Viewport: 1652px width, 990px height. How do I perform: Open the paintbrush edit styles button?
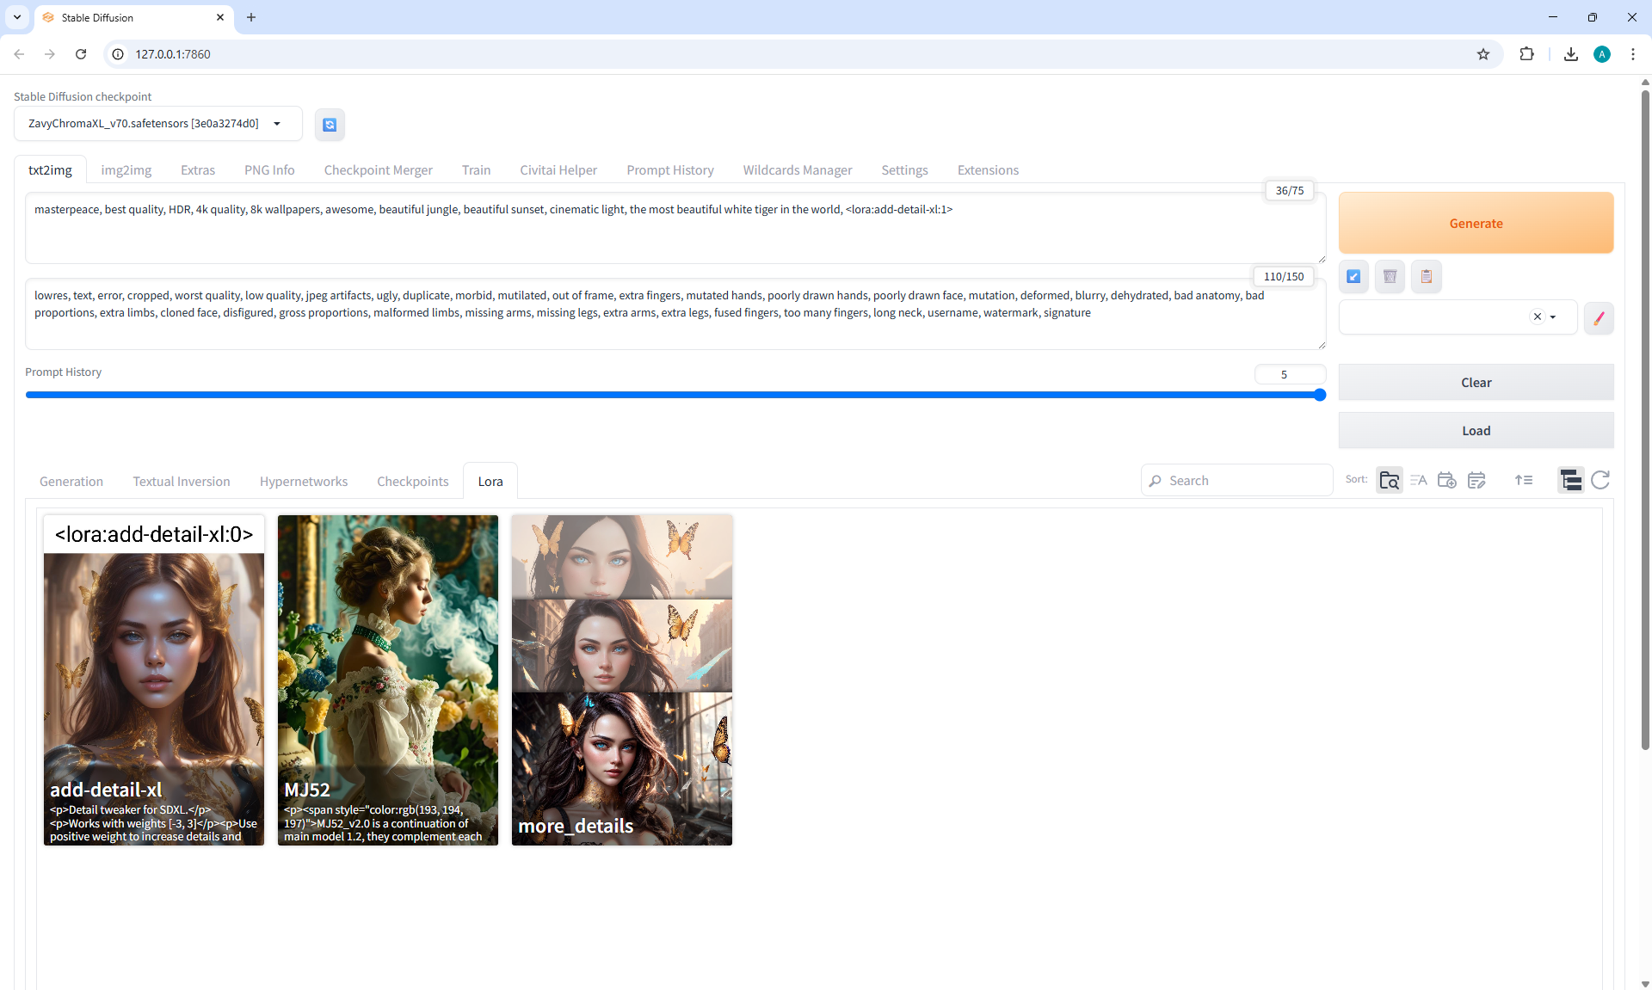click(1599, 318)
